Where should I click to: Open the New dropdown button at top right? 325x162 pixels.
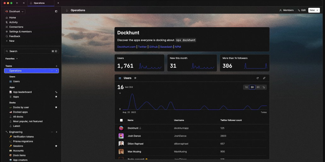[x=314, y=10]
